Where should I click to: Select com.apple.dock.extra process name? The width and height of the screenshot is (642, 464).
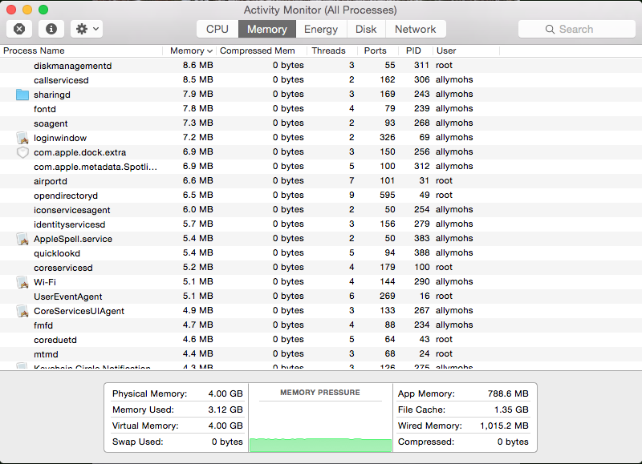point(79,152)
